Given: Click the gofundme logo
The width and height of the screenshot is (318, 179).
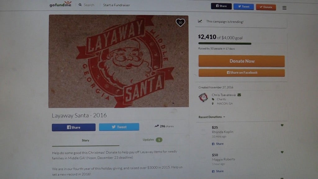Looking at the screenshot, I should point(61,4).
